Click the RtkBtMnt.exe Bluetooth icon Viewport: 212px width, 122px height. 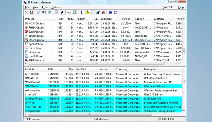click(26, 60)
